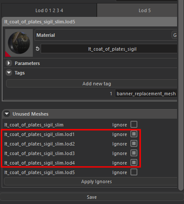Enable Ignore for lt_coat_of_plates_sigil_slim

pos(134,124)
